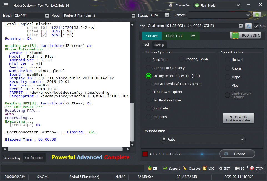This screenshot has height=181, width=267.
Task: Click the 32 MB/Sec status entry
Action: [x=145, y=177]
